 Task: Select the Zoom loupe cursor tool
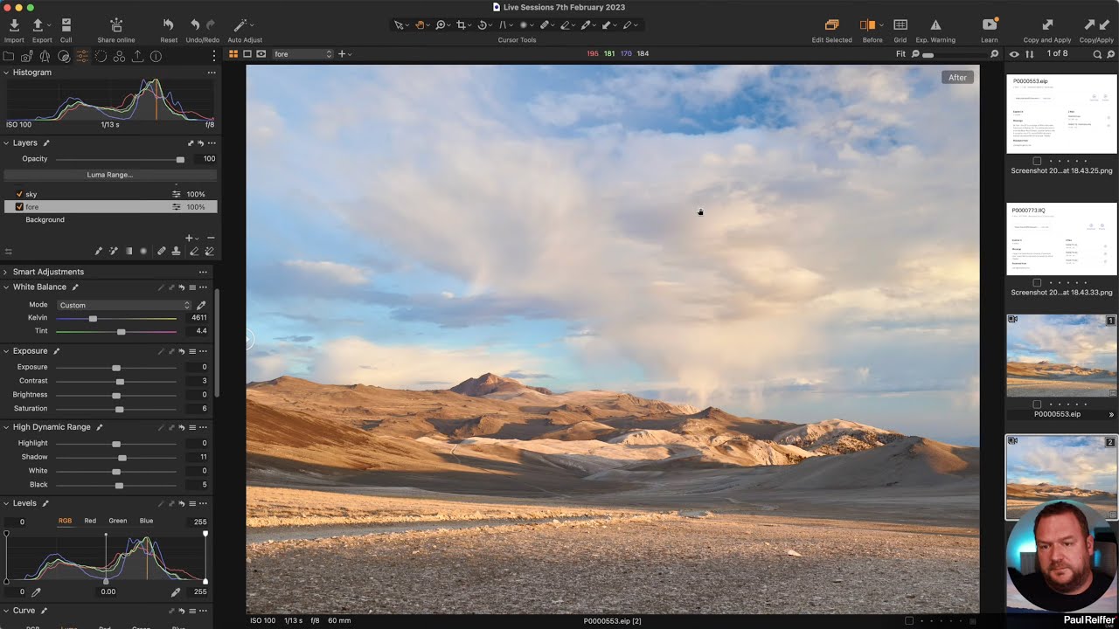(441, 25)
